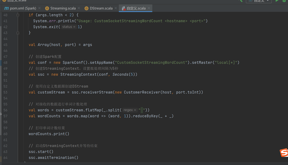288x165 pixels.
Task: Click the Maven icon on pom.xml tab
Action: [x=6, y=8]
